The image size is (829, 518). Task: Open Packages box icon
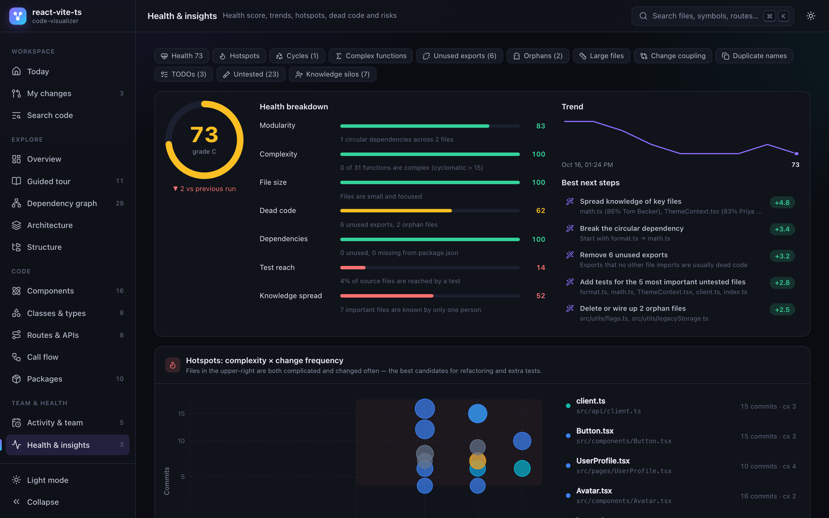[16, 379]
